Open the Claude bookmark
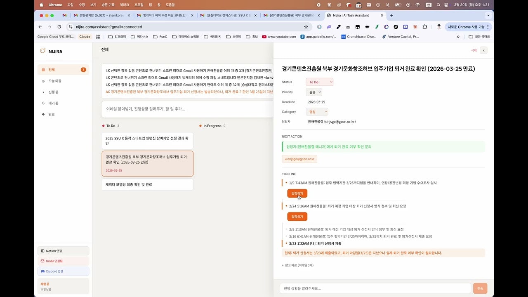The height and width of the screenshot is (297, 528). tap(85, 37)
